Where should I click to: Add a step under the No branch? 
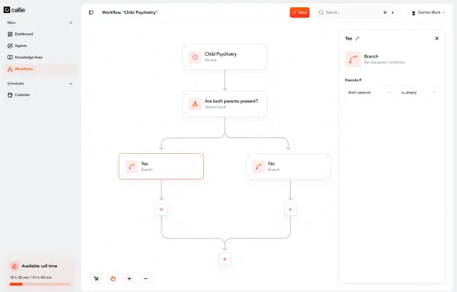290,209
